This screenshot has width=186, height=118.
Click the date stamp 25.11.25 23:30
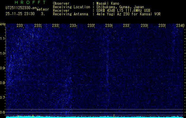[20, 14]
